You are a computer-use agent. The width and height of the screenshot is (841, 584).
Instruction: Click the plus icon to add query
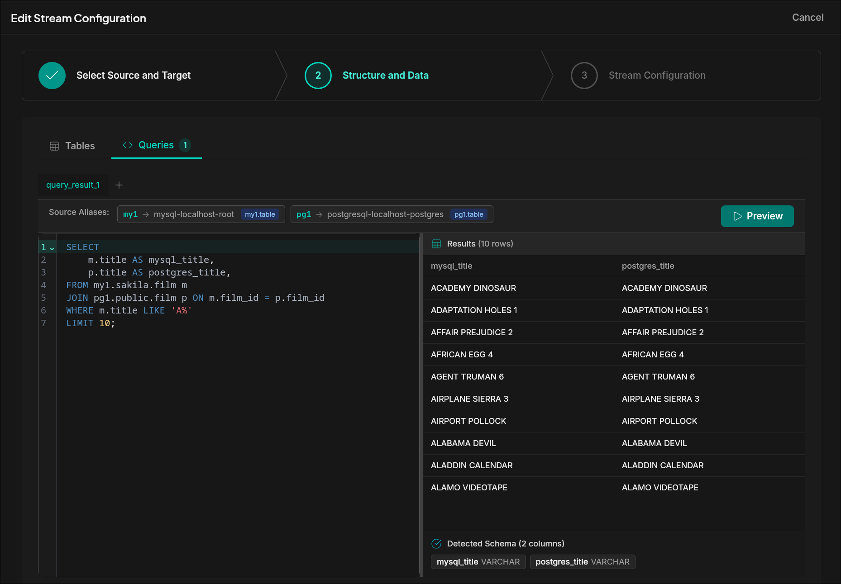click(x=119, y=185)
